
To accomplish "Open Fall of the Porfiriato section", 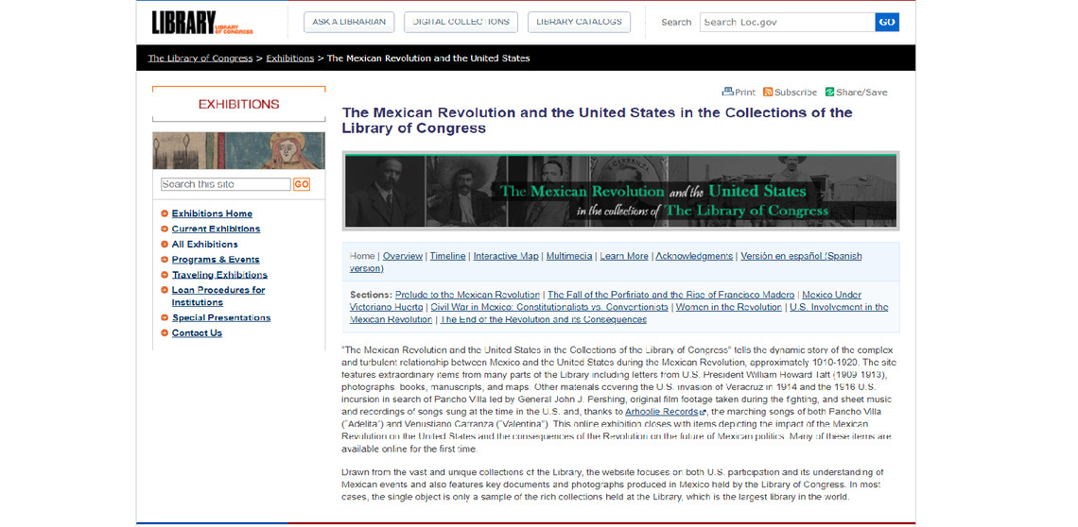I will click(671, 295).
